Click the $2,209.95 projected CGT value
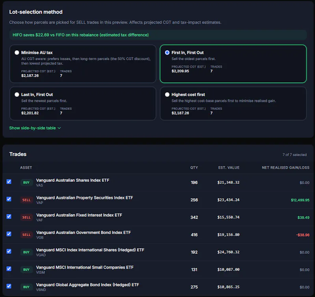Viewport: 315px width, 297px height. pos(180,71)
